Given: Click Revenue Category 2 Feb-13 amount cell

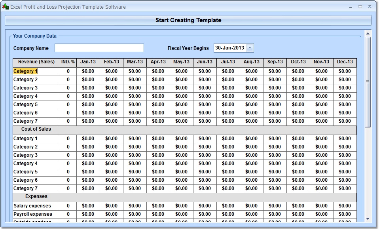Looking at the screenshot, I should click(112, 80).
